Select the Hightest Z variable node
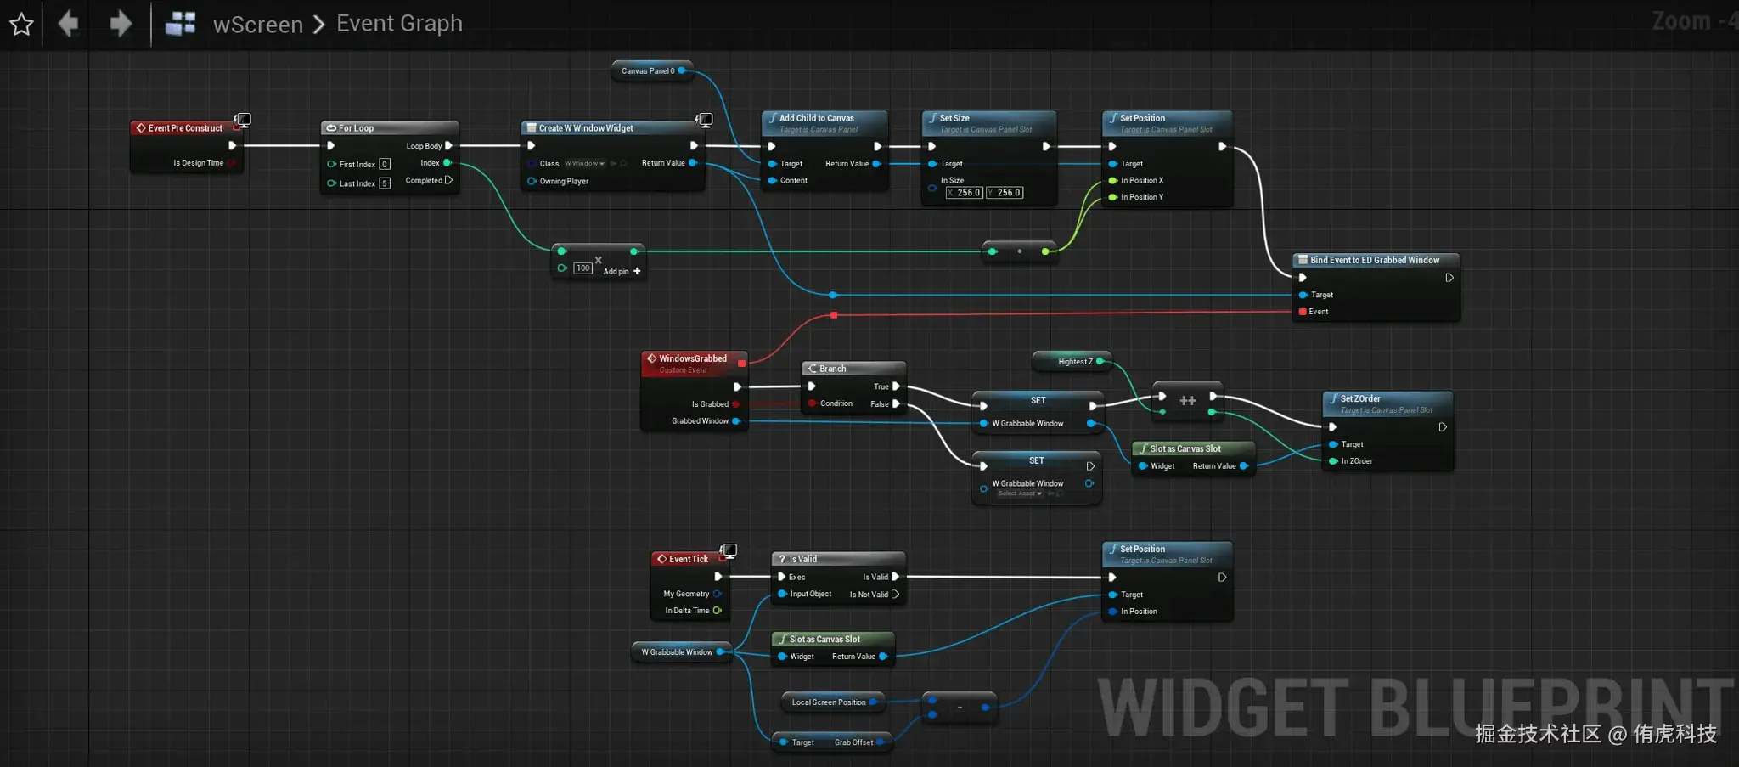The height and width of the screenshot is (767, 1739). 1072,362
